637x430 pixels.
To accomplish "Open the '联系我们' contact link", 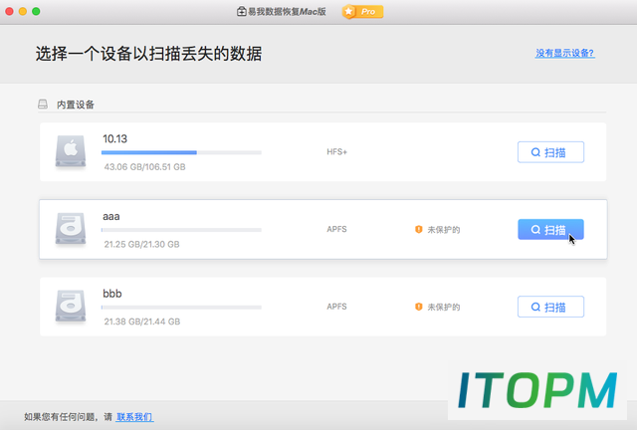I will 134,417.
